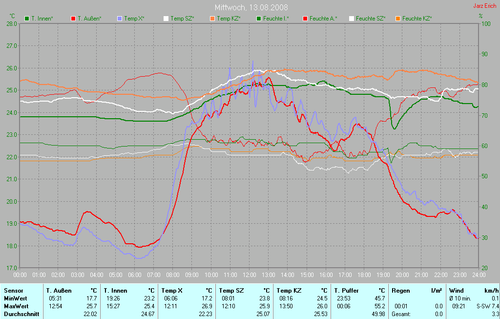Click the purple Temp X legend swatch
500x319 pixels.
pyautogui.click(x=120, y=19)
